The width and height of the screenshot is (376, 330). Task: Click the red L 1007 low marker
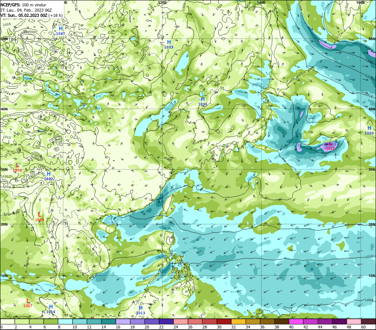click(x=28, y=303)
